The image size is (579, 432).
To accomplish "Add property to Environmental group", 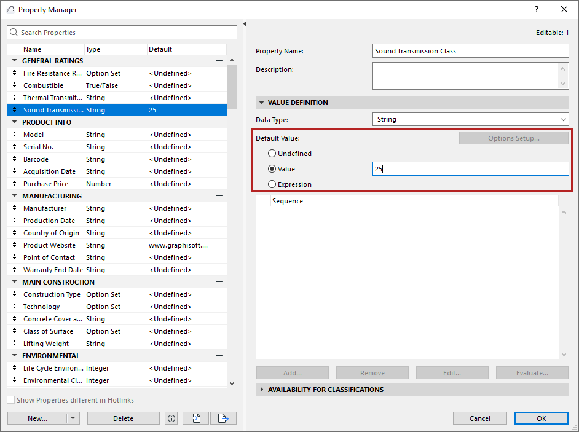I will tap(219, 356).
